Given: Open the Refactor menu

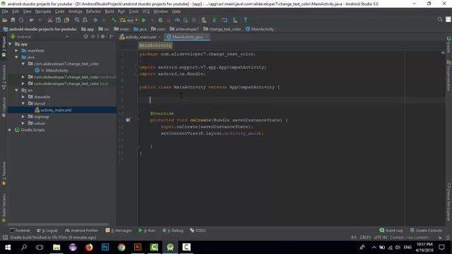Looking at the screenshot, I should click(x=93, y=11).
